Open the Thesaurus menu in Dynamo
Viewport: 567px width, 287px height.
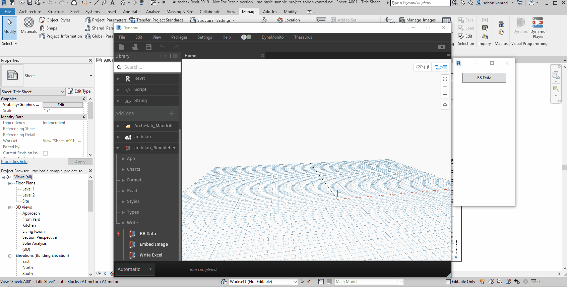(x=303, y=37)
